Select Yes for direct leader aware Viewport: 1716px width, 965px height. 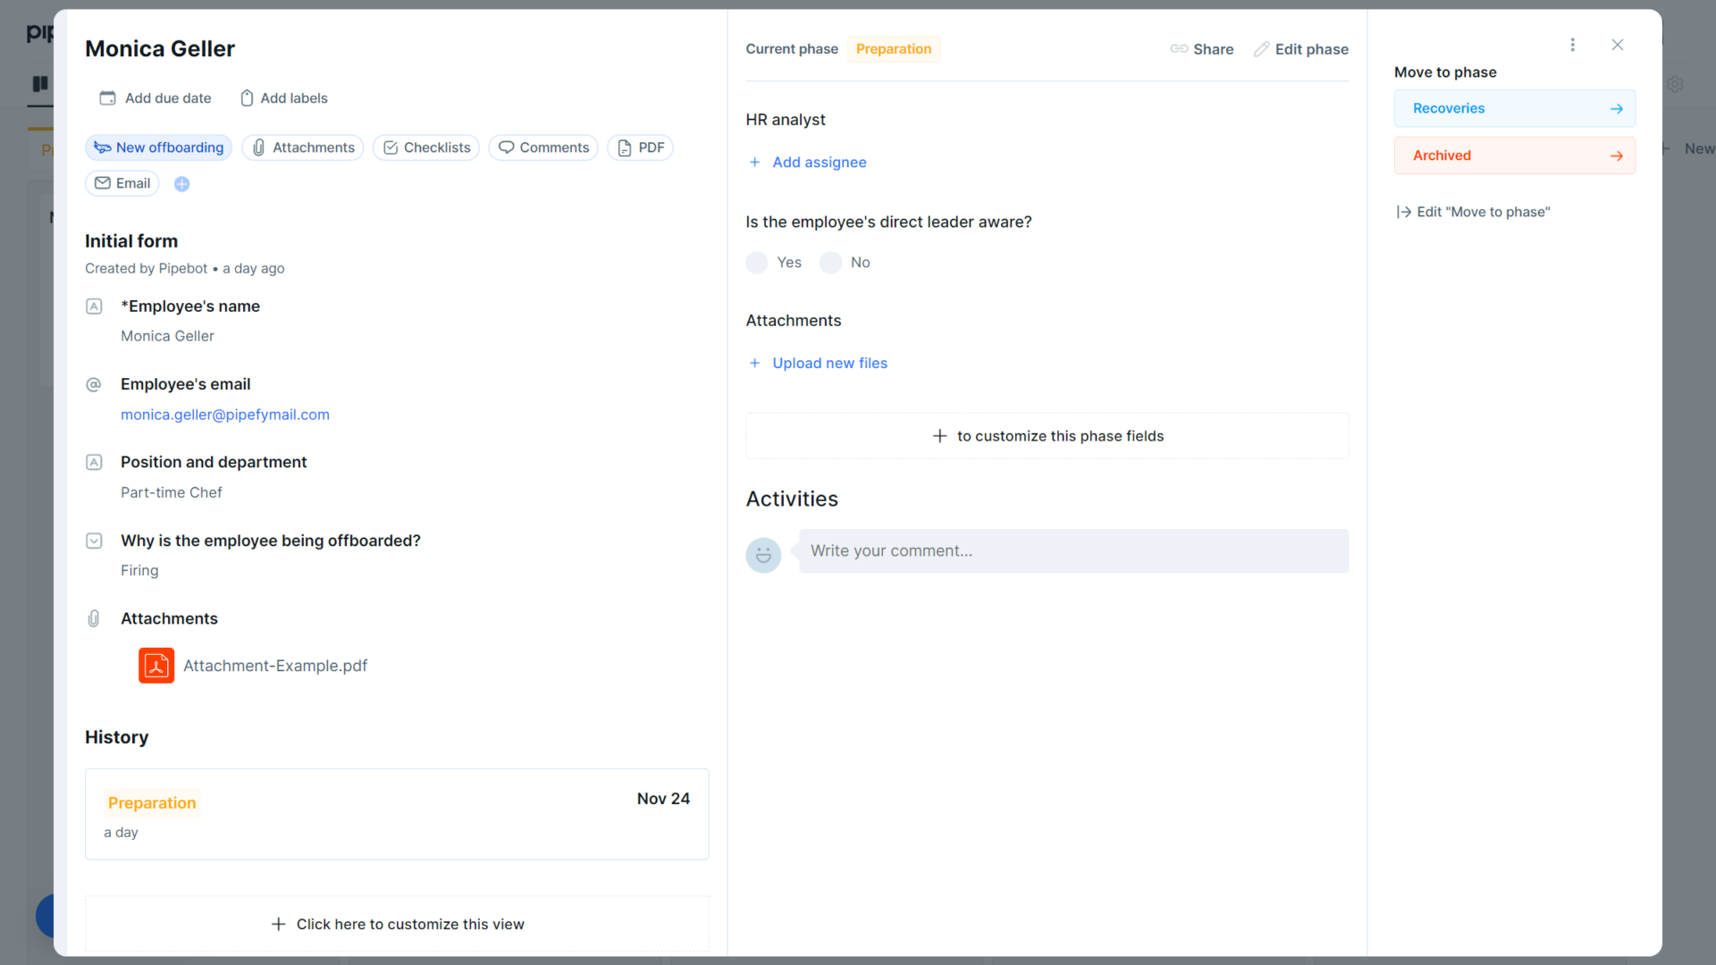pos(757,262)
